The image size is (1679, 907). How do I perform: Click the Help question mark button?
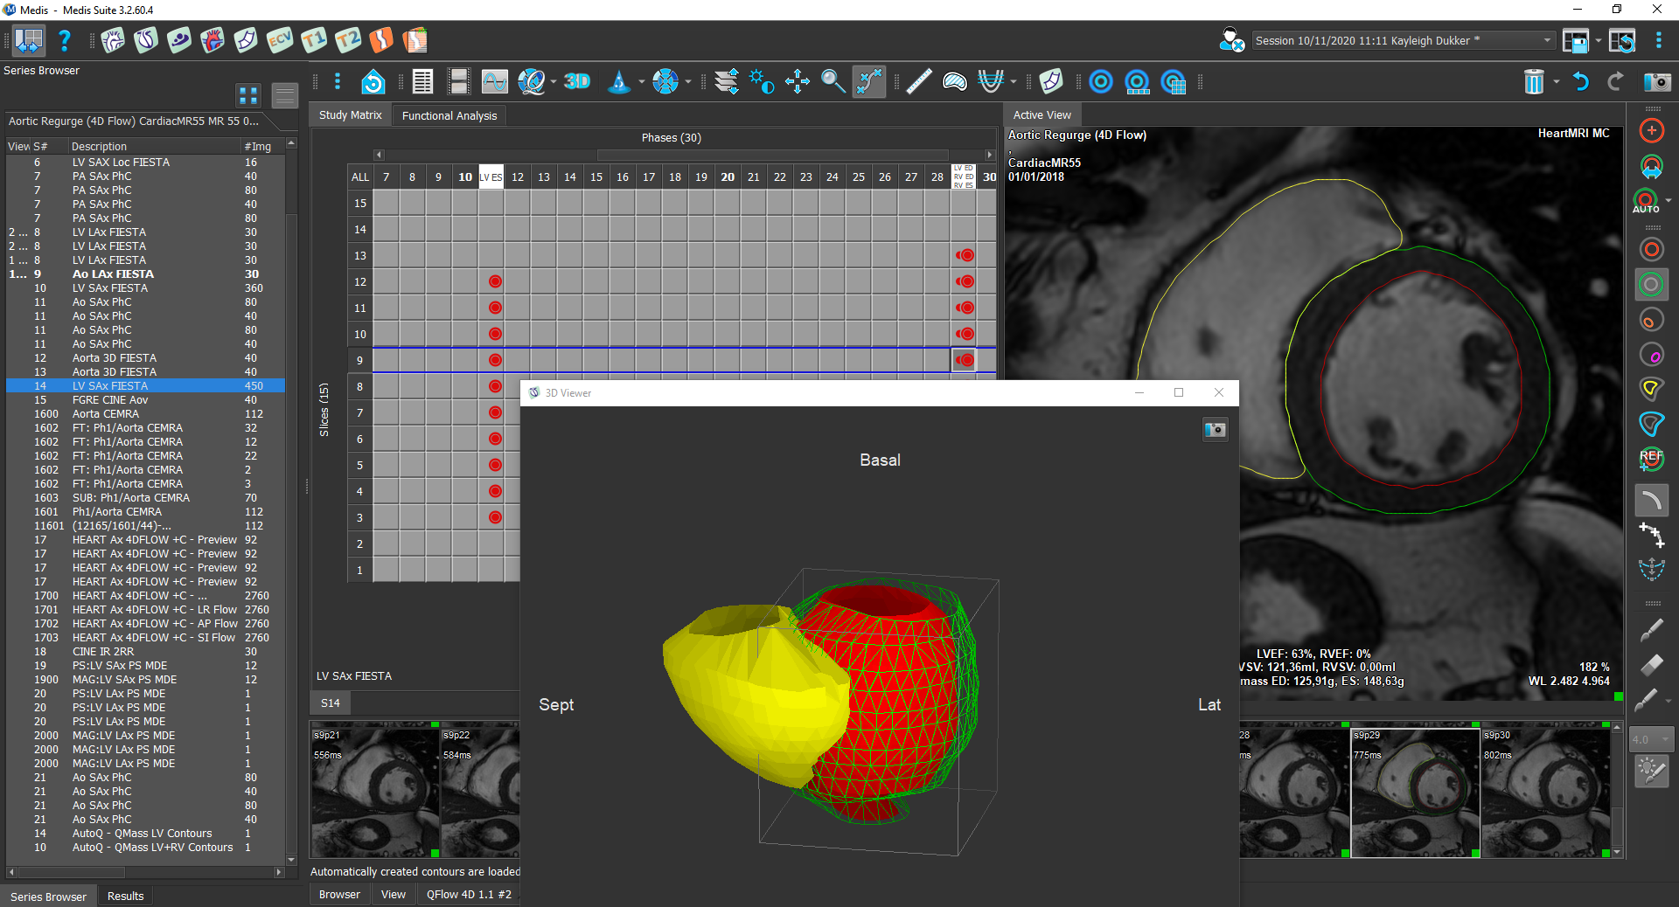64,40
